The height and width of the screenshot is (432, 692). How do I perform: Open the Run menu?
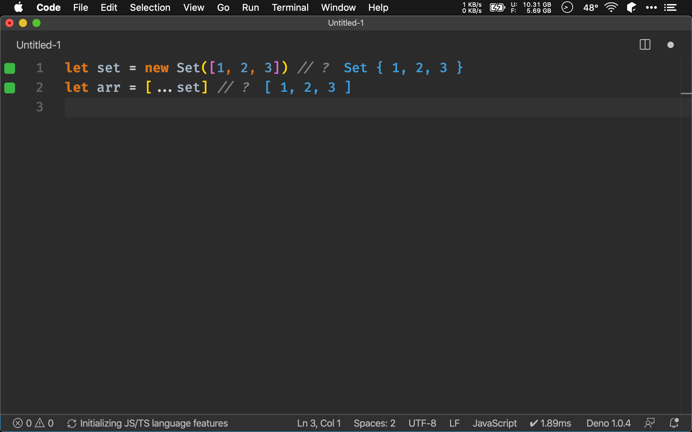250,7
